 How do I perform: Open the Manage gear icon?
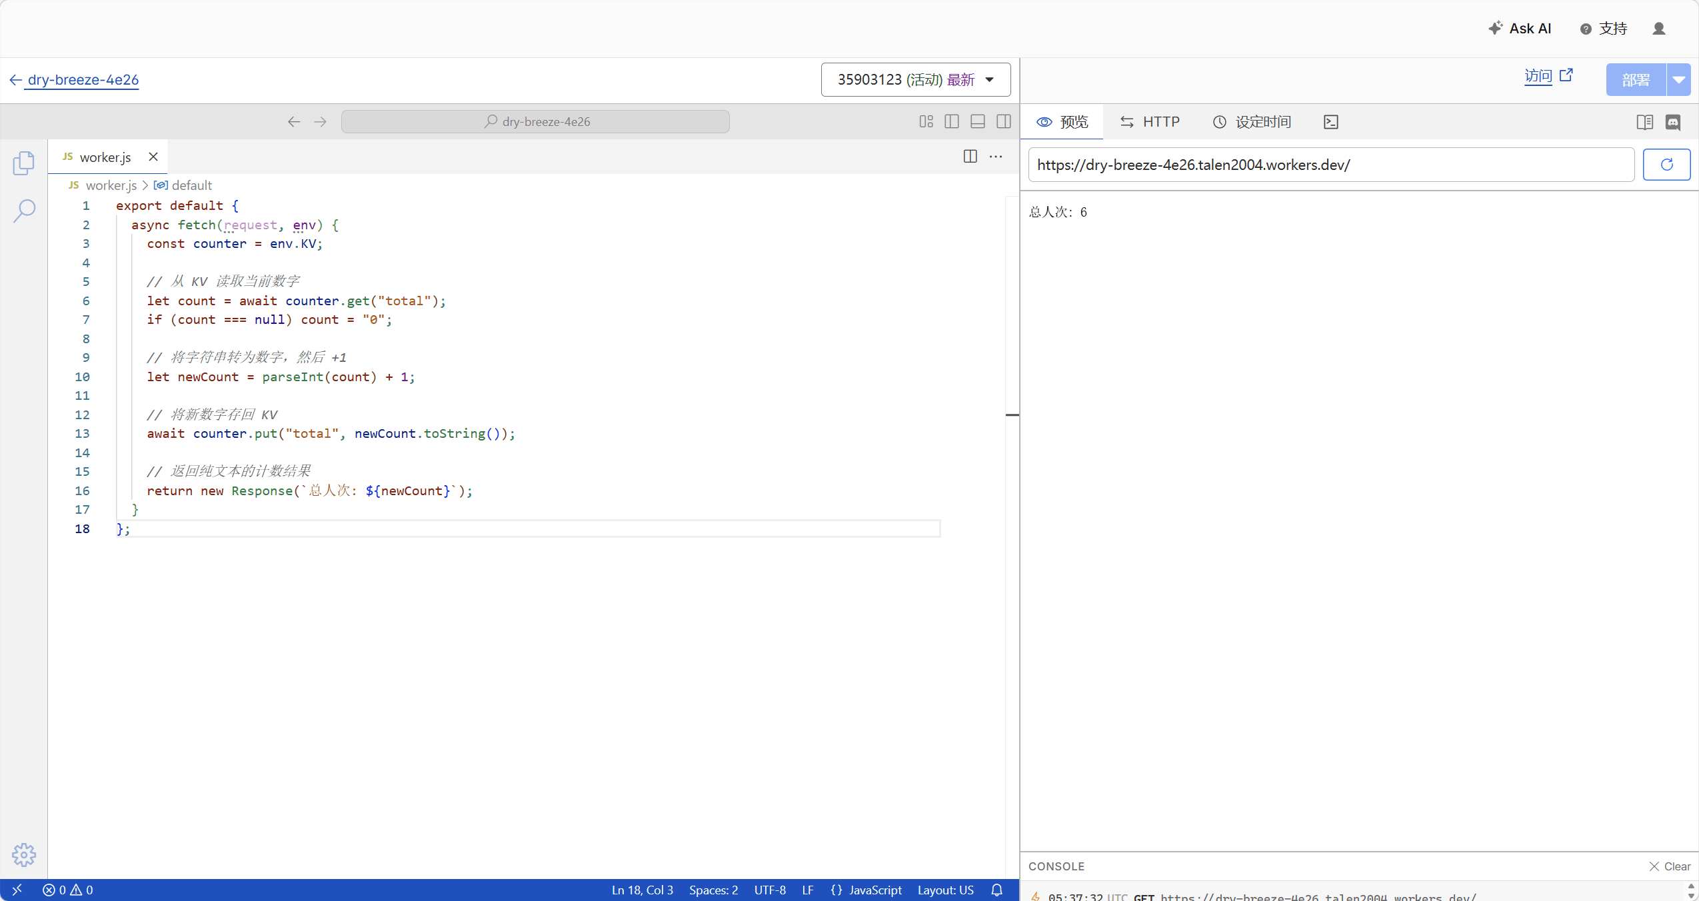tap(23, 854)
